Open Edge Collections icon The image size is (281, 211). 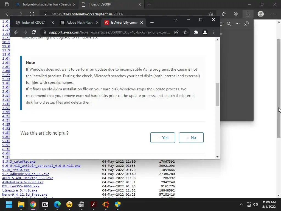click(236, 14)
